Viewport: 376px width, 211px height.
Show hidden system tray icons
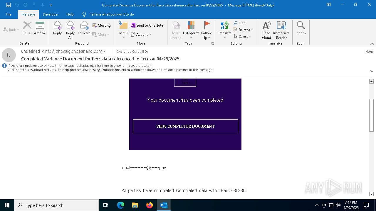[x=317, y=205]
